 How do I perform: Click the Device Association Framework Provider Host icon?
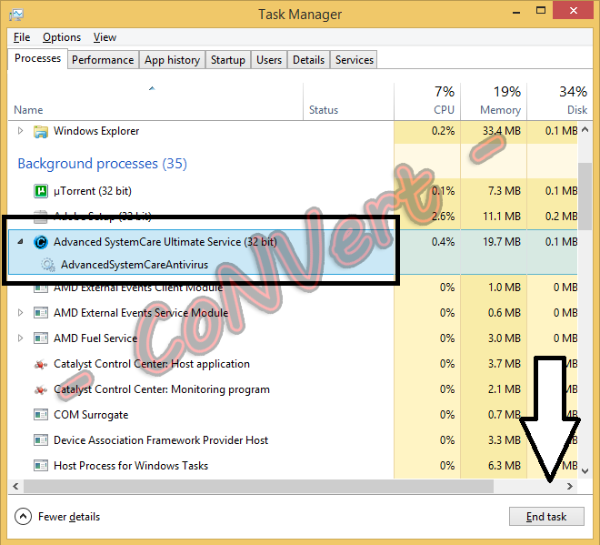[x=41, y=440]
